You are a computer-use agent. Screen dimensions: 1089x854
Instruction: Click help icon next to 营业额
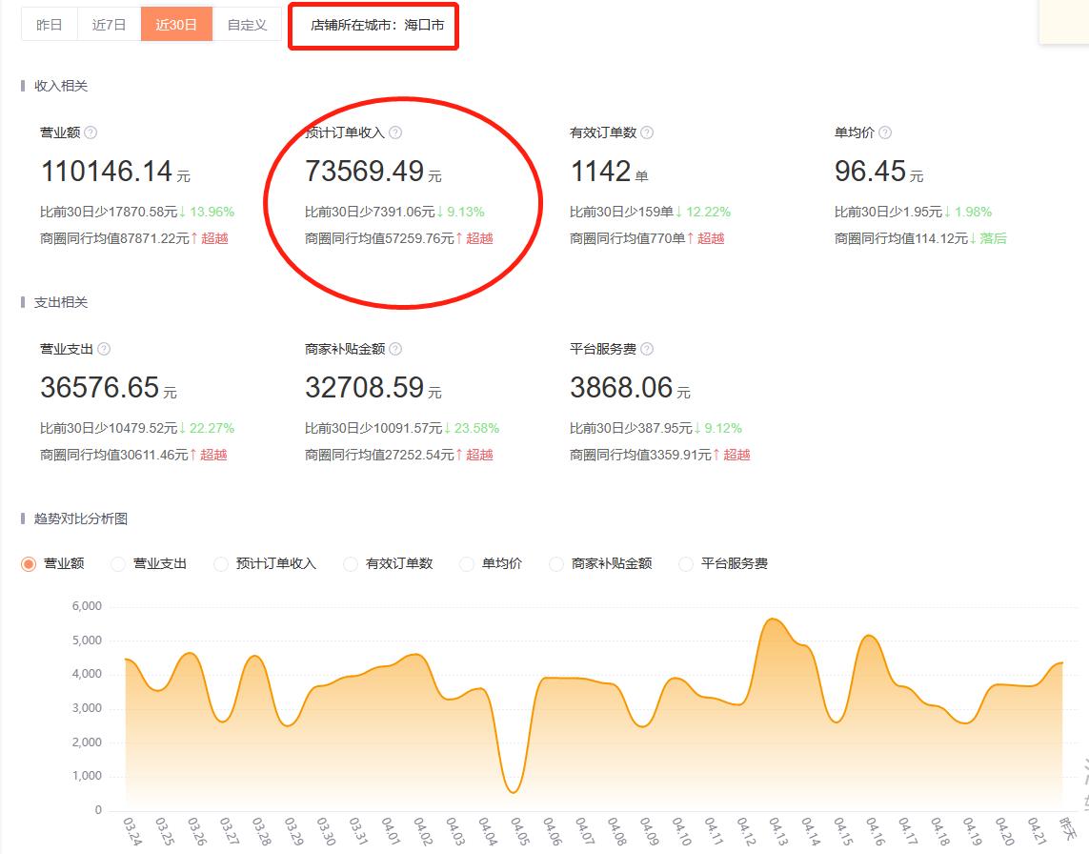click(91, 132)
